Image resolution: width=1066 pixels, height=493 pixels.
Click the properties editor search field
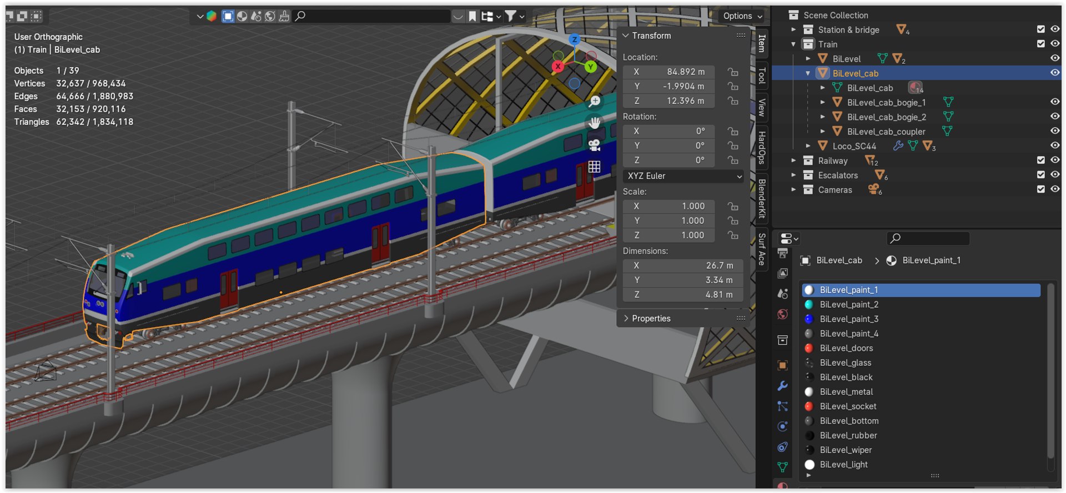point(928,238)
